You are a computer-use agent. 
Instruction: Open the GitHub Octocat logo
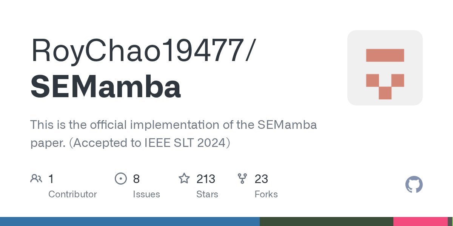click(x=414, y=185)
